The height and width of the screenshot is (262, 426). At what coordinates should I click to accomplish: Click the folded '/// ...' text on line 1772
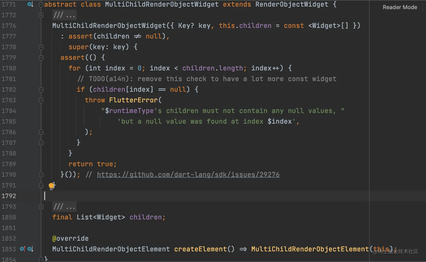[x=64, y=15]
